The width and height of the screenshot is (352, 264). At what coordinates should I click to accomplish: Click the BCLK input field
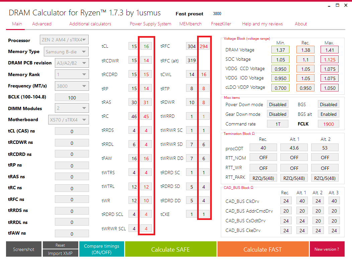[x=72, y=98]
